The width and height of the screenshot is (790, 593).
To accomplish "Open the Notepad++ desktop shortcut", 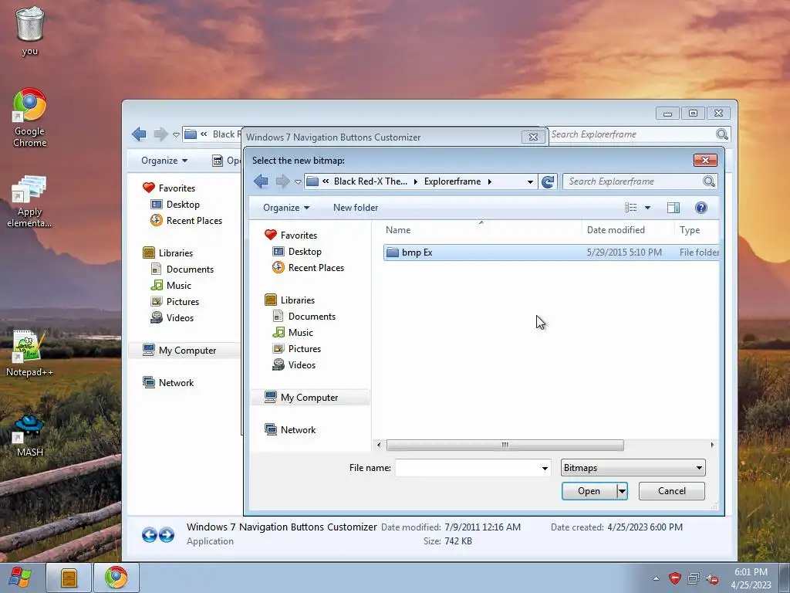I will coord(29,353).
